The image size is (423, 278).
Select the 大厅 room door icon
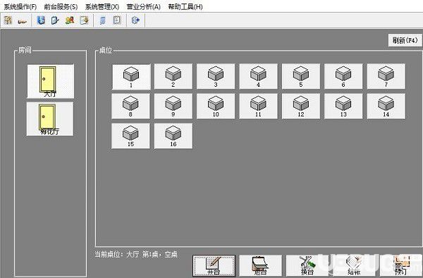51,81
